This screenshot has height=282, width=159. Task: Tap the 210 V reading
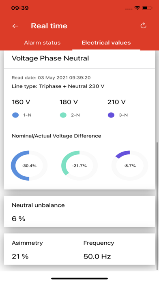(116, 102)
